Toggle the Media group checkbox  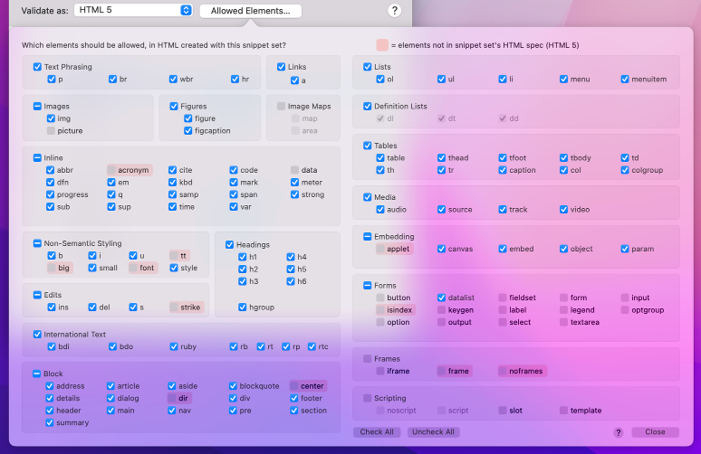tap(368, 197)
